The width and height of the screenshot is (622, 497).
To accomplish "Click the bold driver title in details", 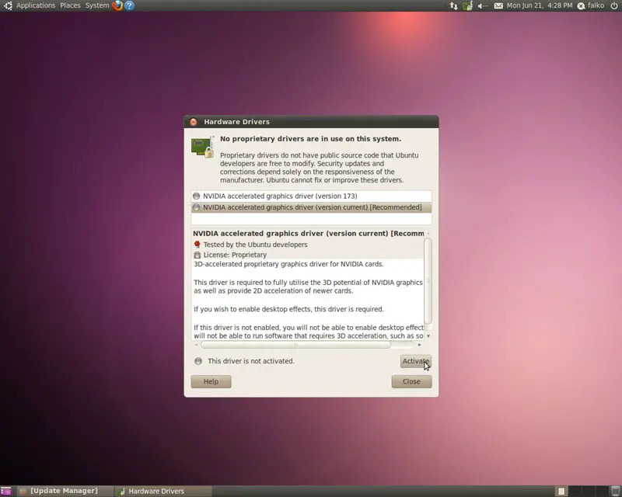I will [x=308, y=234].
